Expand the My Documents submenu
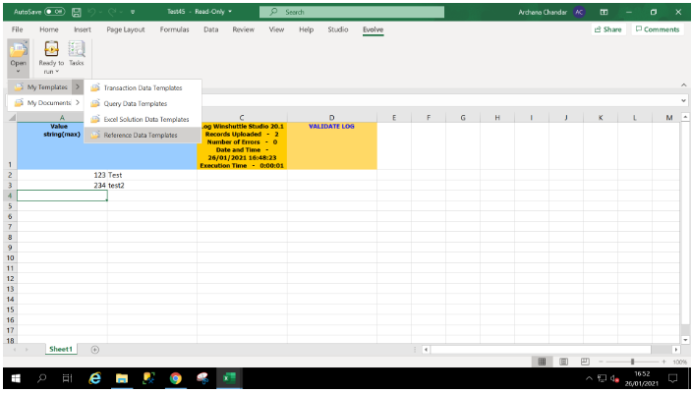Screen dimensions: 692x393 pos(49,103)
